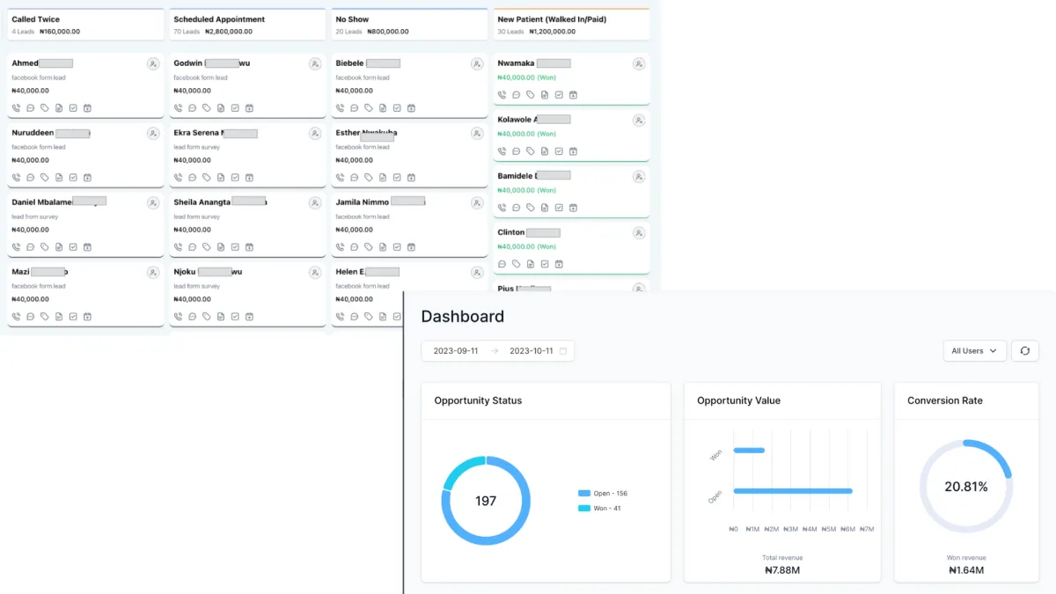Toggle the Open - 156 legend entry
Viewport: 1056px width, 594px height.
(x=603, y=494)
